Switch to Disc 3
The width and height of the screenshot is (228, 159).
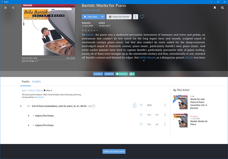coord(40,90)
